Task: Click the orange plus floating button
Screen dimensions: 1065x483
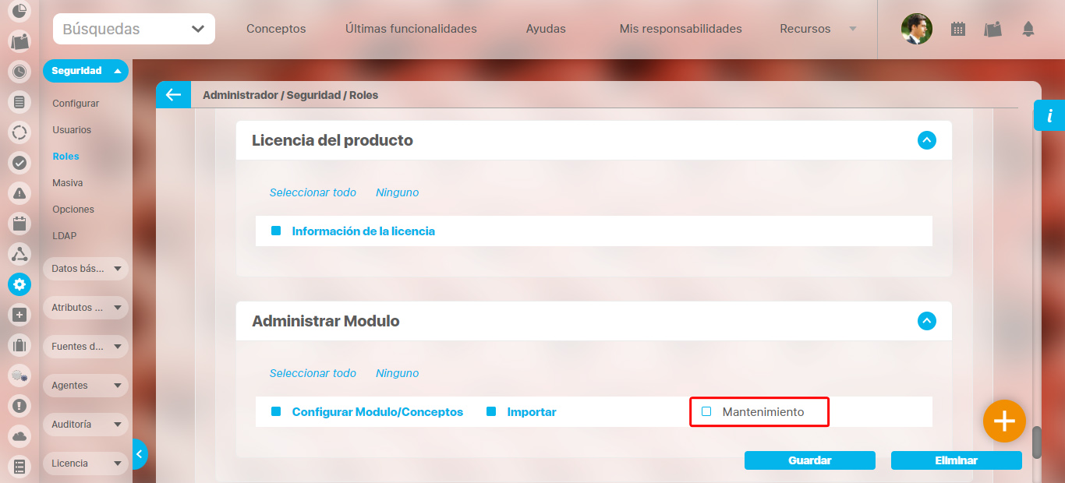Action: (1004, 421)
